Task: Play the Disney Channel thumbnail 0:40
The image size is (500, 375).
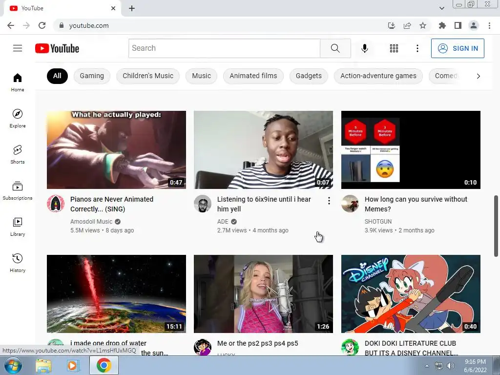Action: pyautogui.click(x=411, y=293)
